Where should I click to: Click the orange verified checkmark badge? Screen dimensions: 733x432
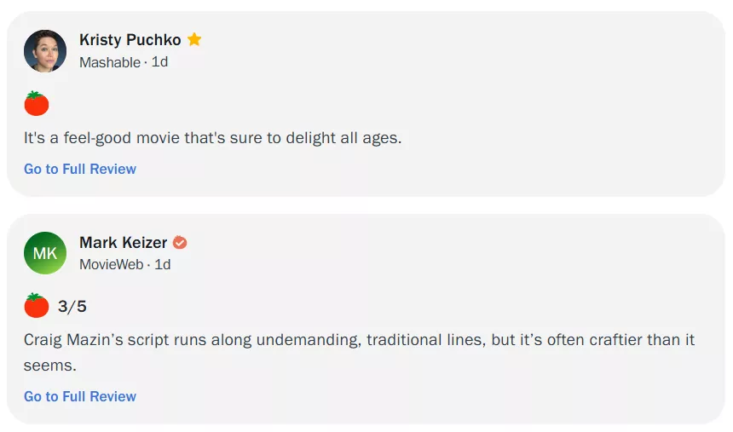point(180,243)
